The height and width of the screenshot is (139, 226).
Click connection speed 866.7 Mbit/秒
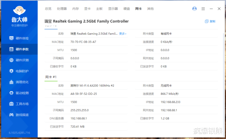pos(169,94)
